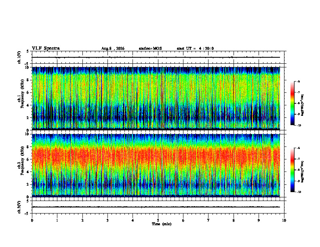Click the ch.1 colorbar log(PSD) unit label
Screen dimensions: 320x247
coord(303,105)
